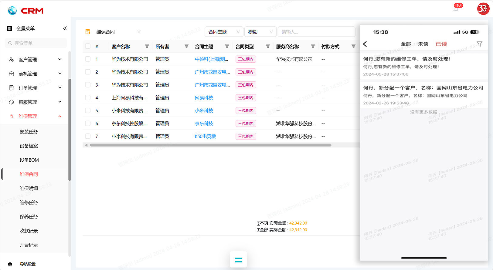
Task: Open contract link 中检科(上海)测...
Action: (211, 59)
